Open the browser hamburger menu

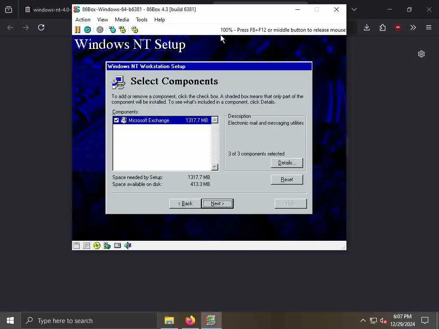coord(429,27)
